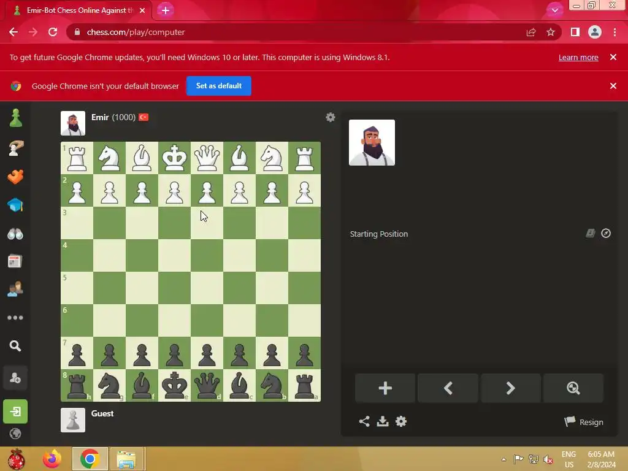Open analysis magnifier button
Viewport: 628px width, 471px height.
pos(573,388)
